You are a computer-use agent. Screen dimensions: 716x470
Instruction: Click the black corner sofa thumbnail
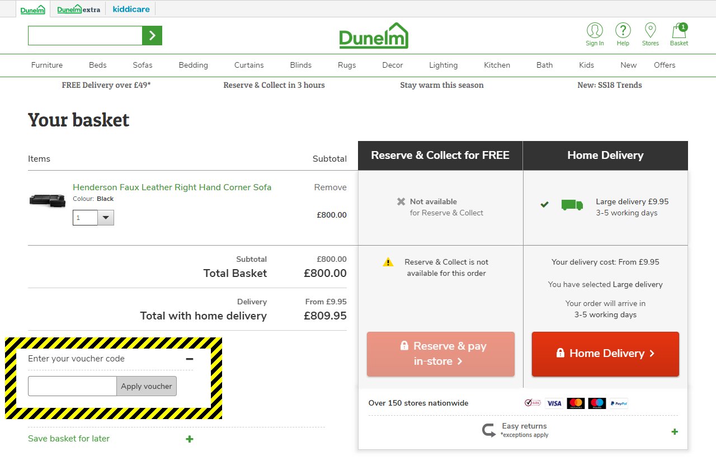click(48, 200)
